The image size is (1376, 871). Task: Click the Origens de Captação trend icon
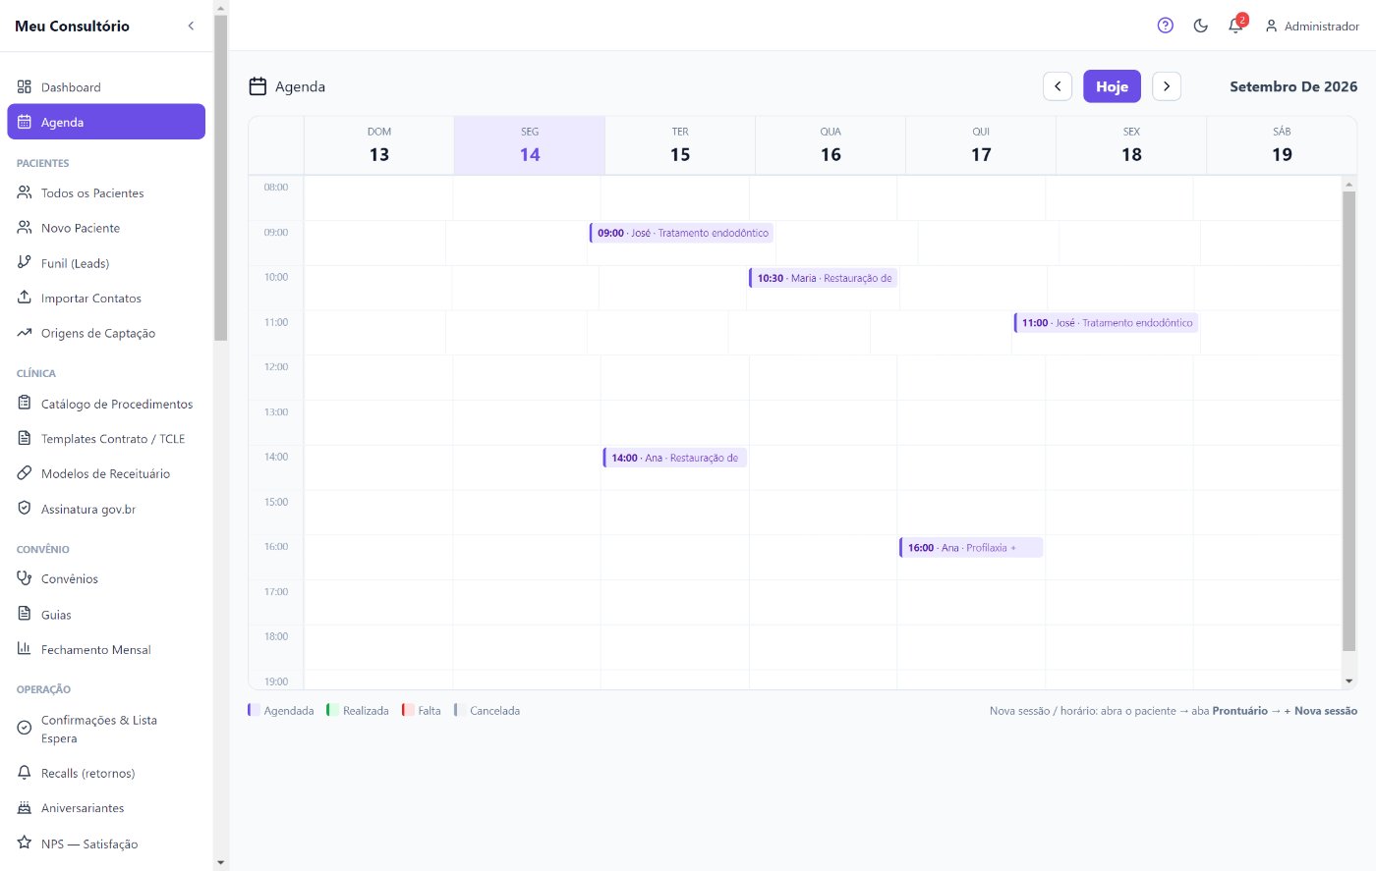click(x=25, y=333)
